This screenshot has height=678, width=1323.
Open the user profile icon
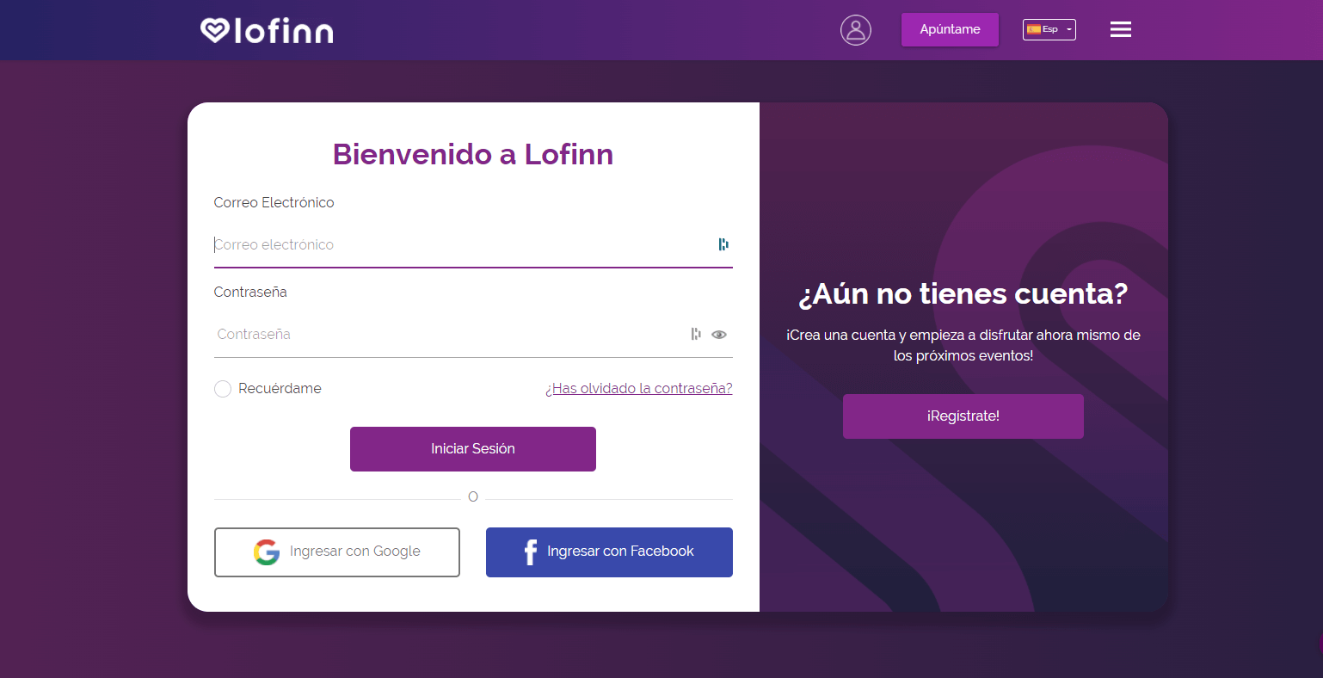[856, 30]
